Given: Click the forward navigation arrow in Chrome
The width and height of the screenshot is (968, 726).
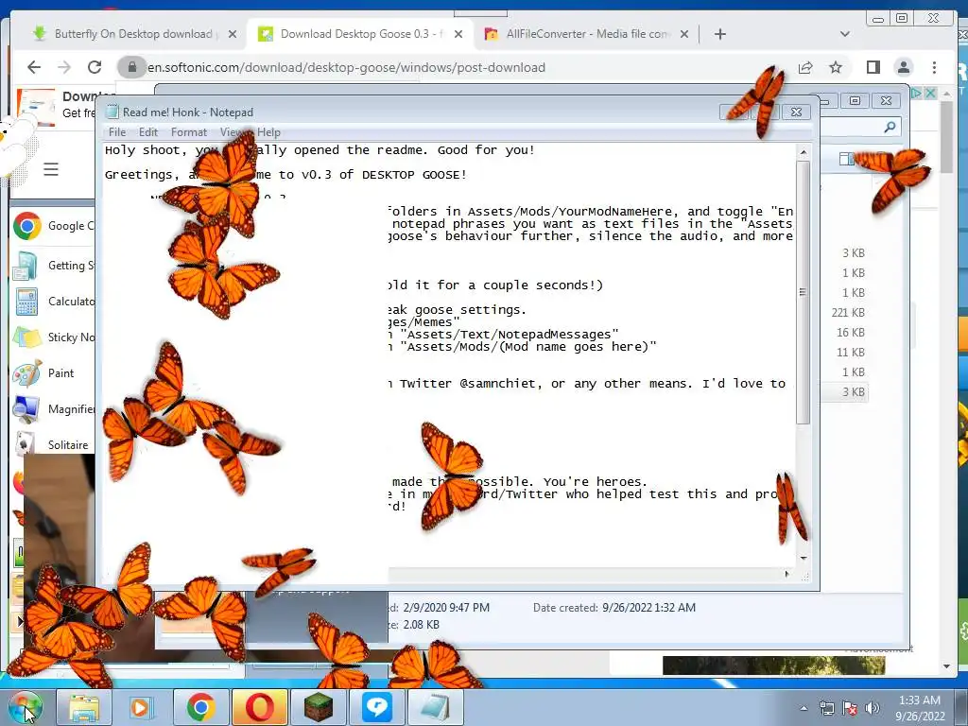Looking at the screenshot, I should point(64,67).
